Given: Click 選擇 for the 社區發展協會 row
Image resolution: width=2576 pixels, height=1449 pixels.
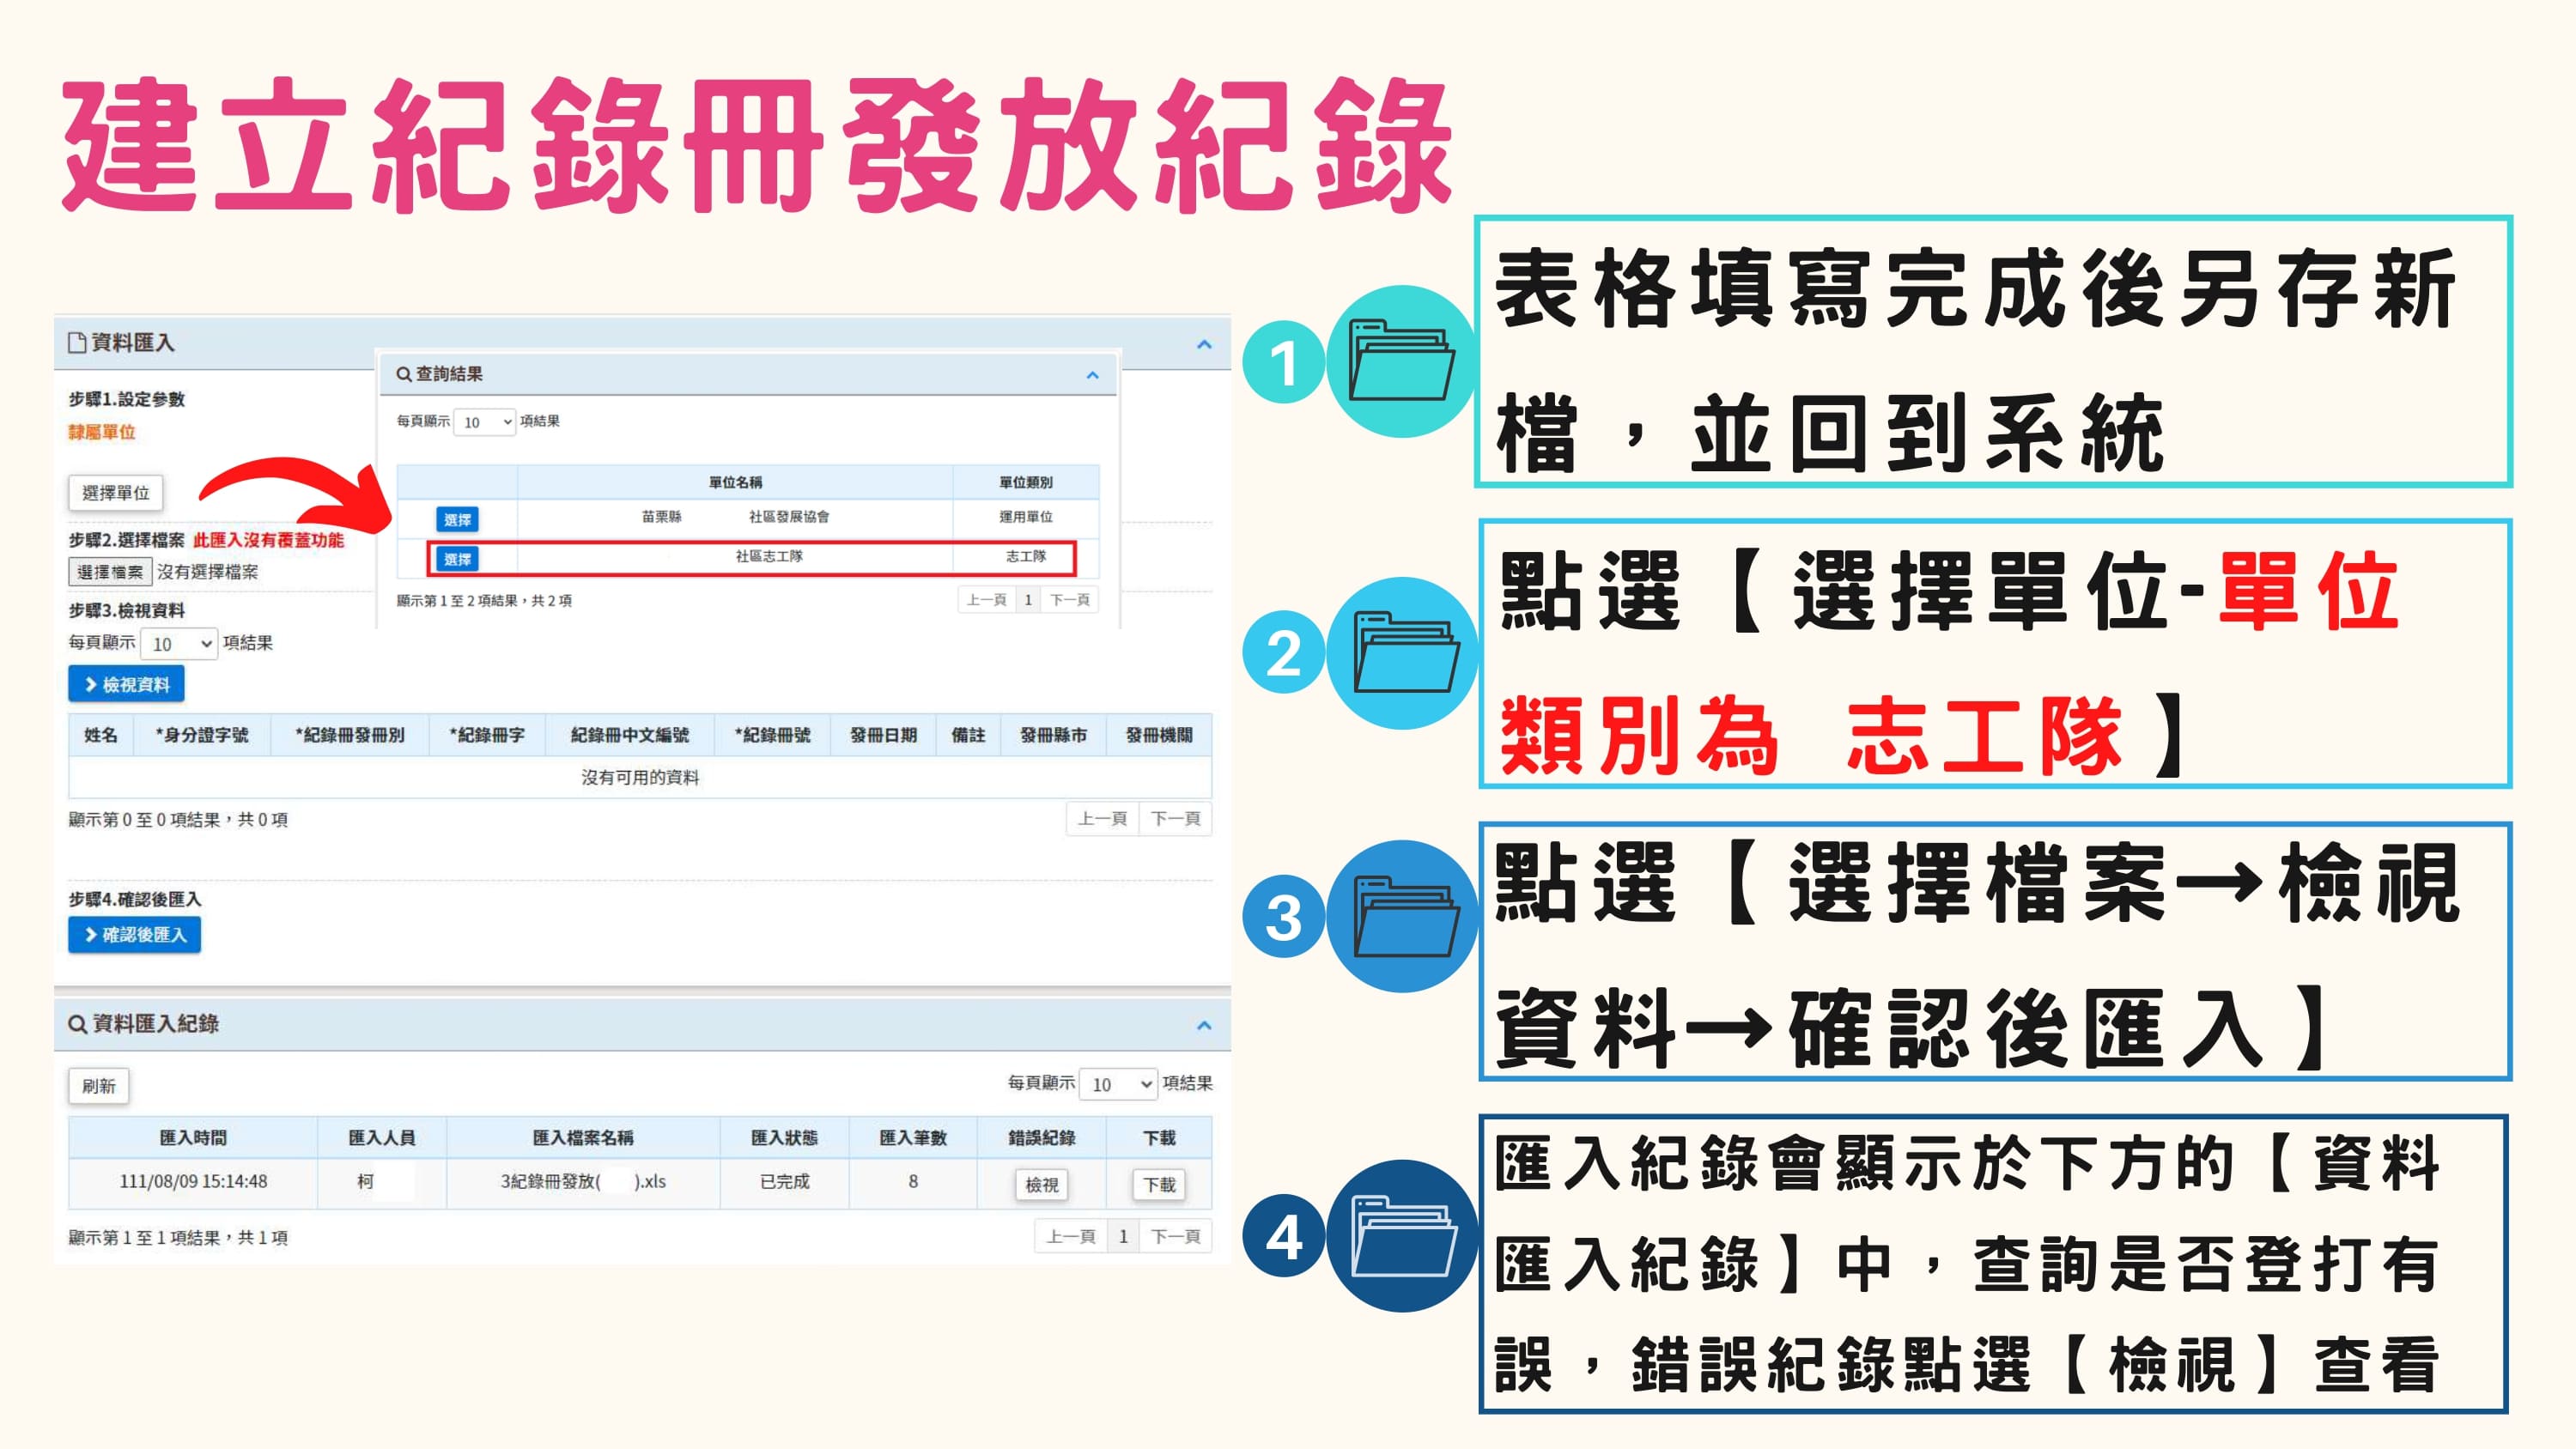Looking at the screenshot, I should click(457, 519).
